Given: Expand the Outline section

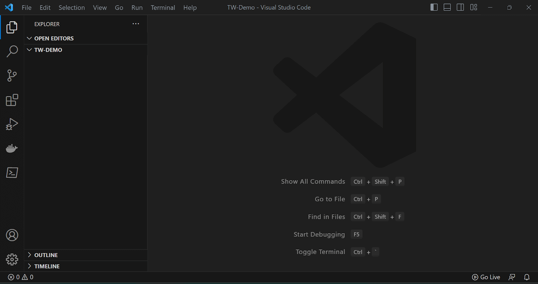Looking at the screenshot, I should [x=86, y=255].
